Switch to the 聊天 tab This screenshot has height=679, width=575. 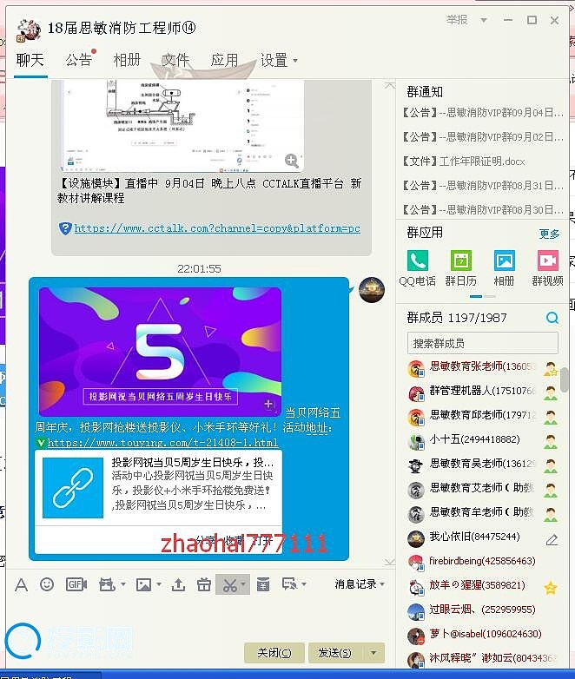click(x=30, y=60)
